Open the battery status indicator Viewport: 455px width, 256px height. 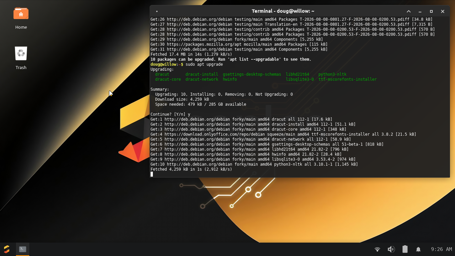point(405,249)
